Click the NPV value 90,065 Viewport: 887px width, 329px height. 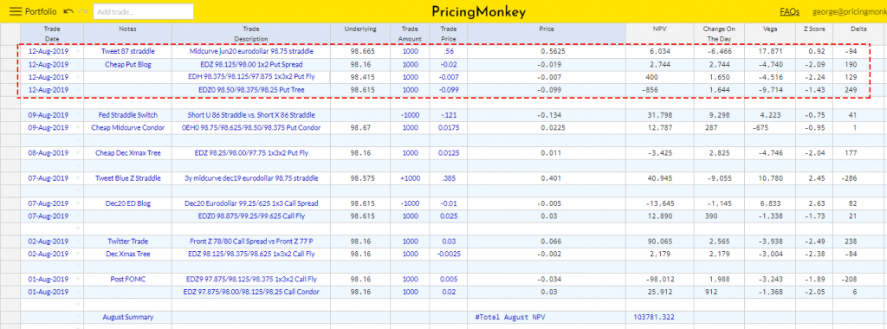pos(659,242)
